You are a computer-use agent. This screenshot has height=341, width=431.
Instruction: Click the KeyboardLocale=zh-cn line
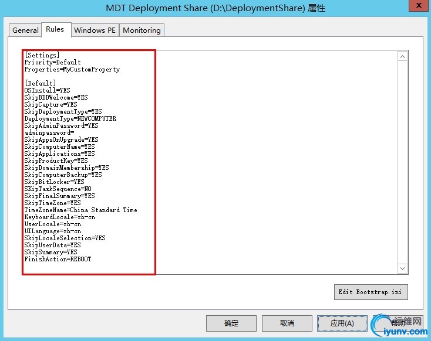pyautogui.click(x=60, y=217)
